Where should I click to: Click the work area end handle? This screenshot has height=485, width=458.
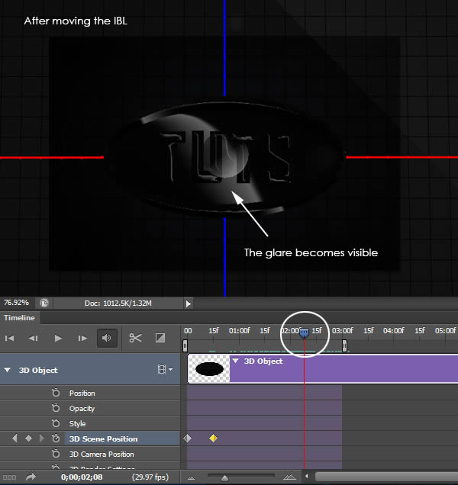point(344,345)
